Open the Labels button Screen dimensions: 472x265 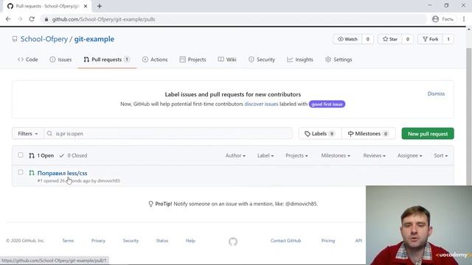320,134
